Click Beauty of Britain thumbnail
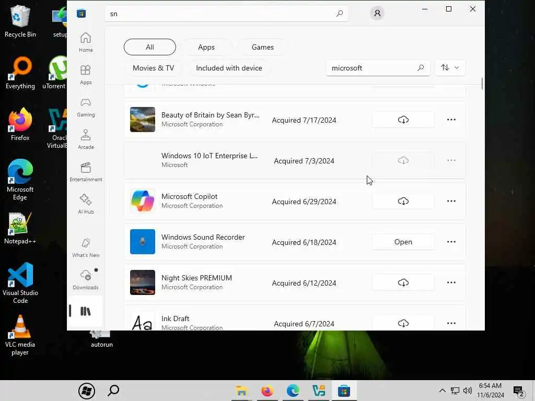The image size is (535, 401). tap(143, 120)
